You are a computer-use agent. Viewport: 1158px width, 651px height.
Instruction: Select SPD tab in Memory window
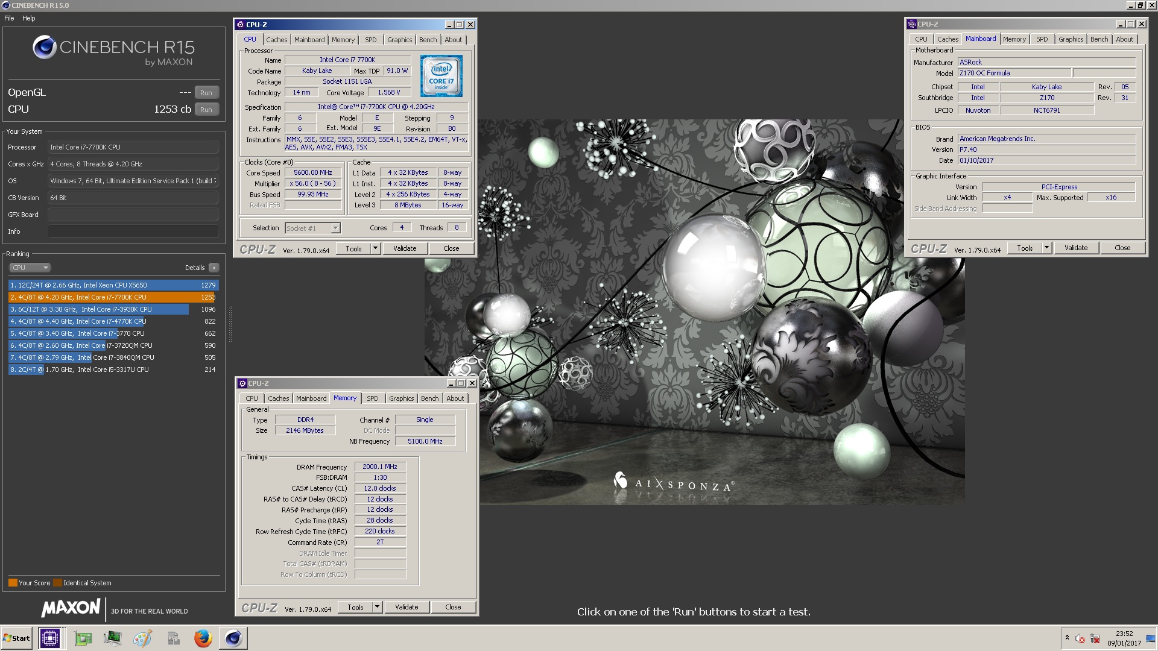click(x=373, y=398)
